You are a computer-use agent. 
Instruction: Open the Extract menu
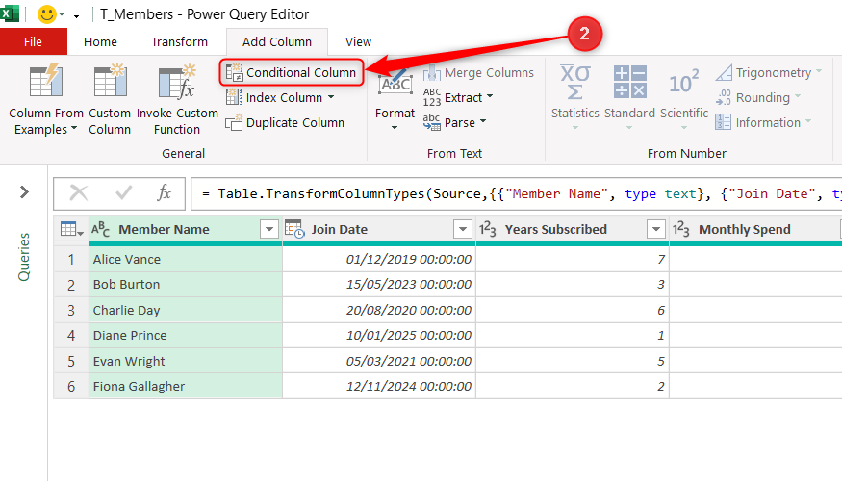pos(458,98)
